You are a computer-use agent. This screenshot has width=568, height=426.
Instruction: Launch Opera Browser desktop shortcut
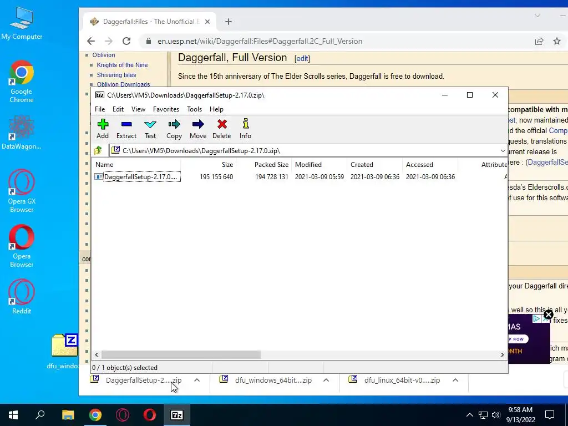pyautogui.click(x=22, y=246)
